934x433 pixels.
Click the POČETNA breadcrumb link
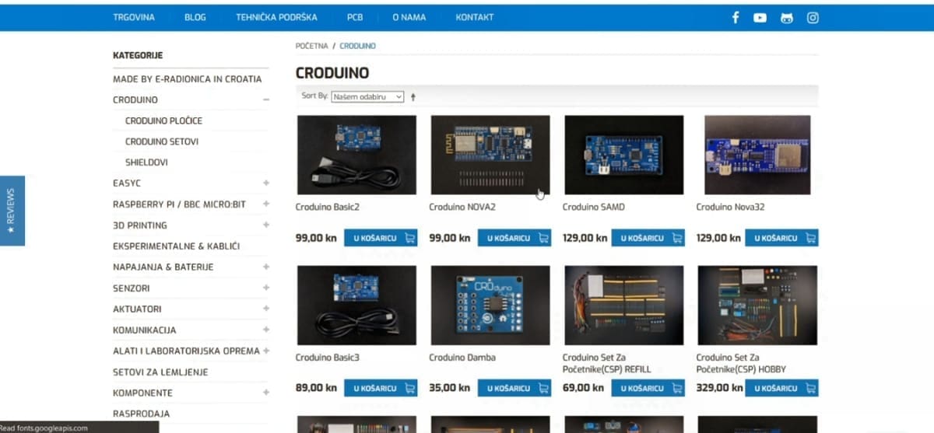[311, 46]
